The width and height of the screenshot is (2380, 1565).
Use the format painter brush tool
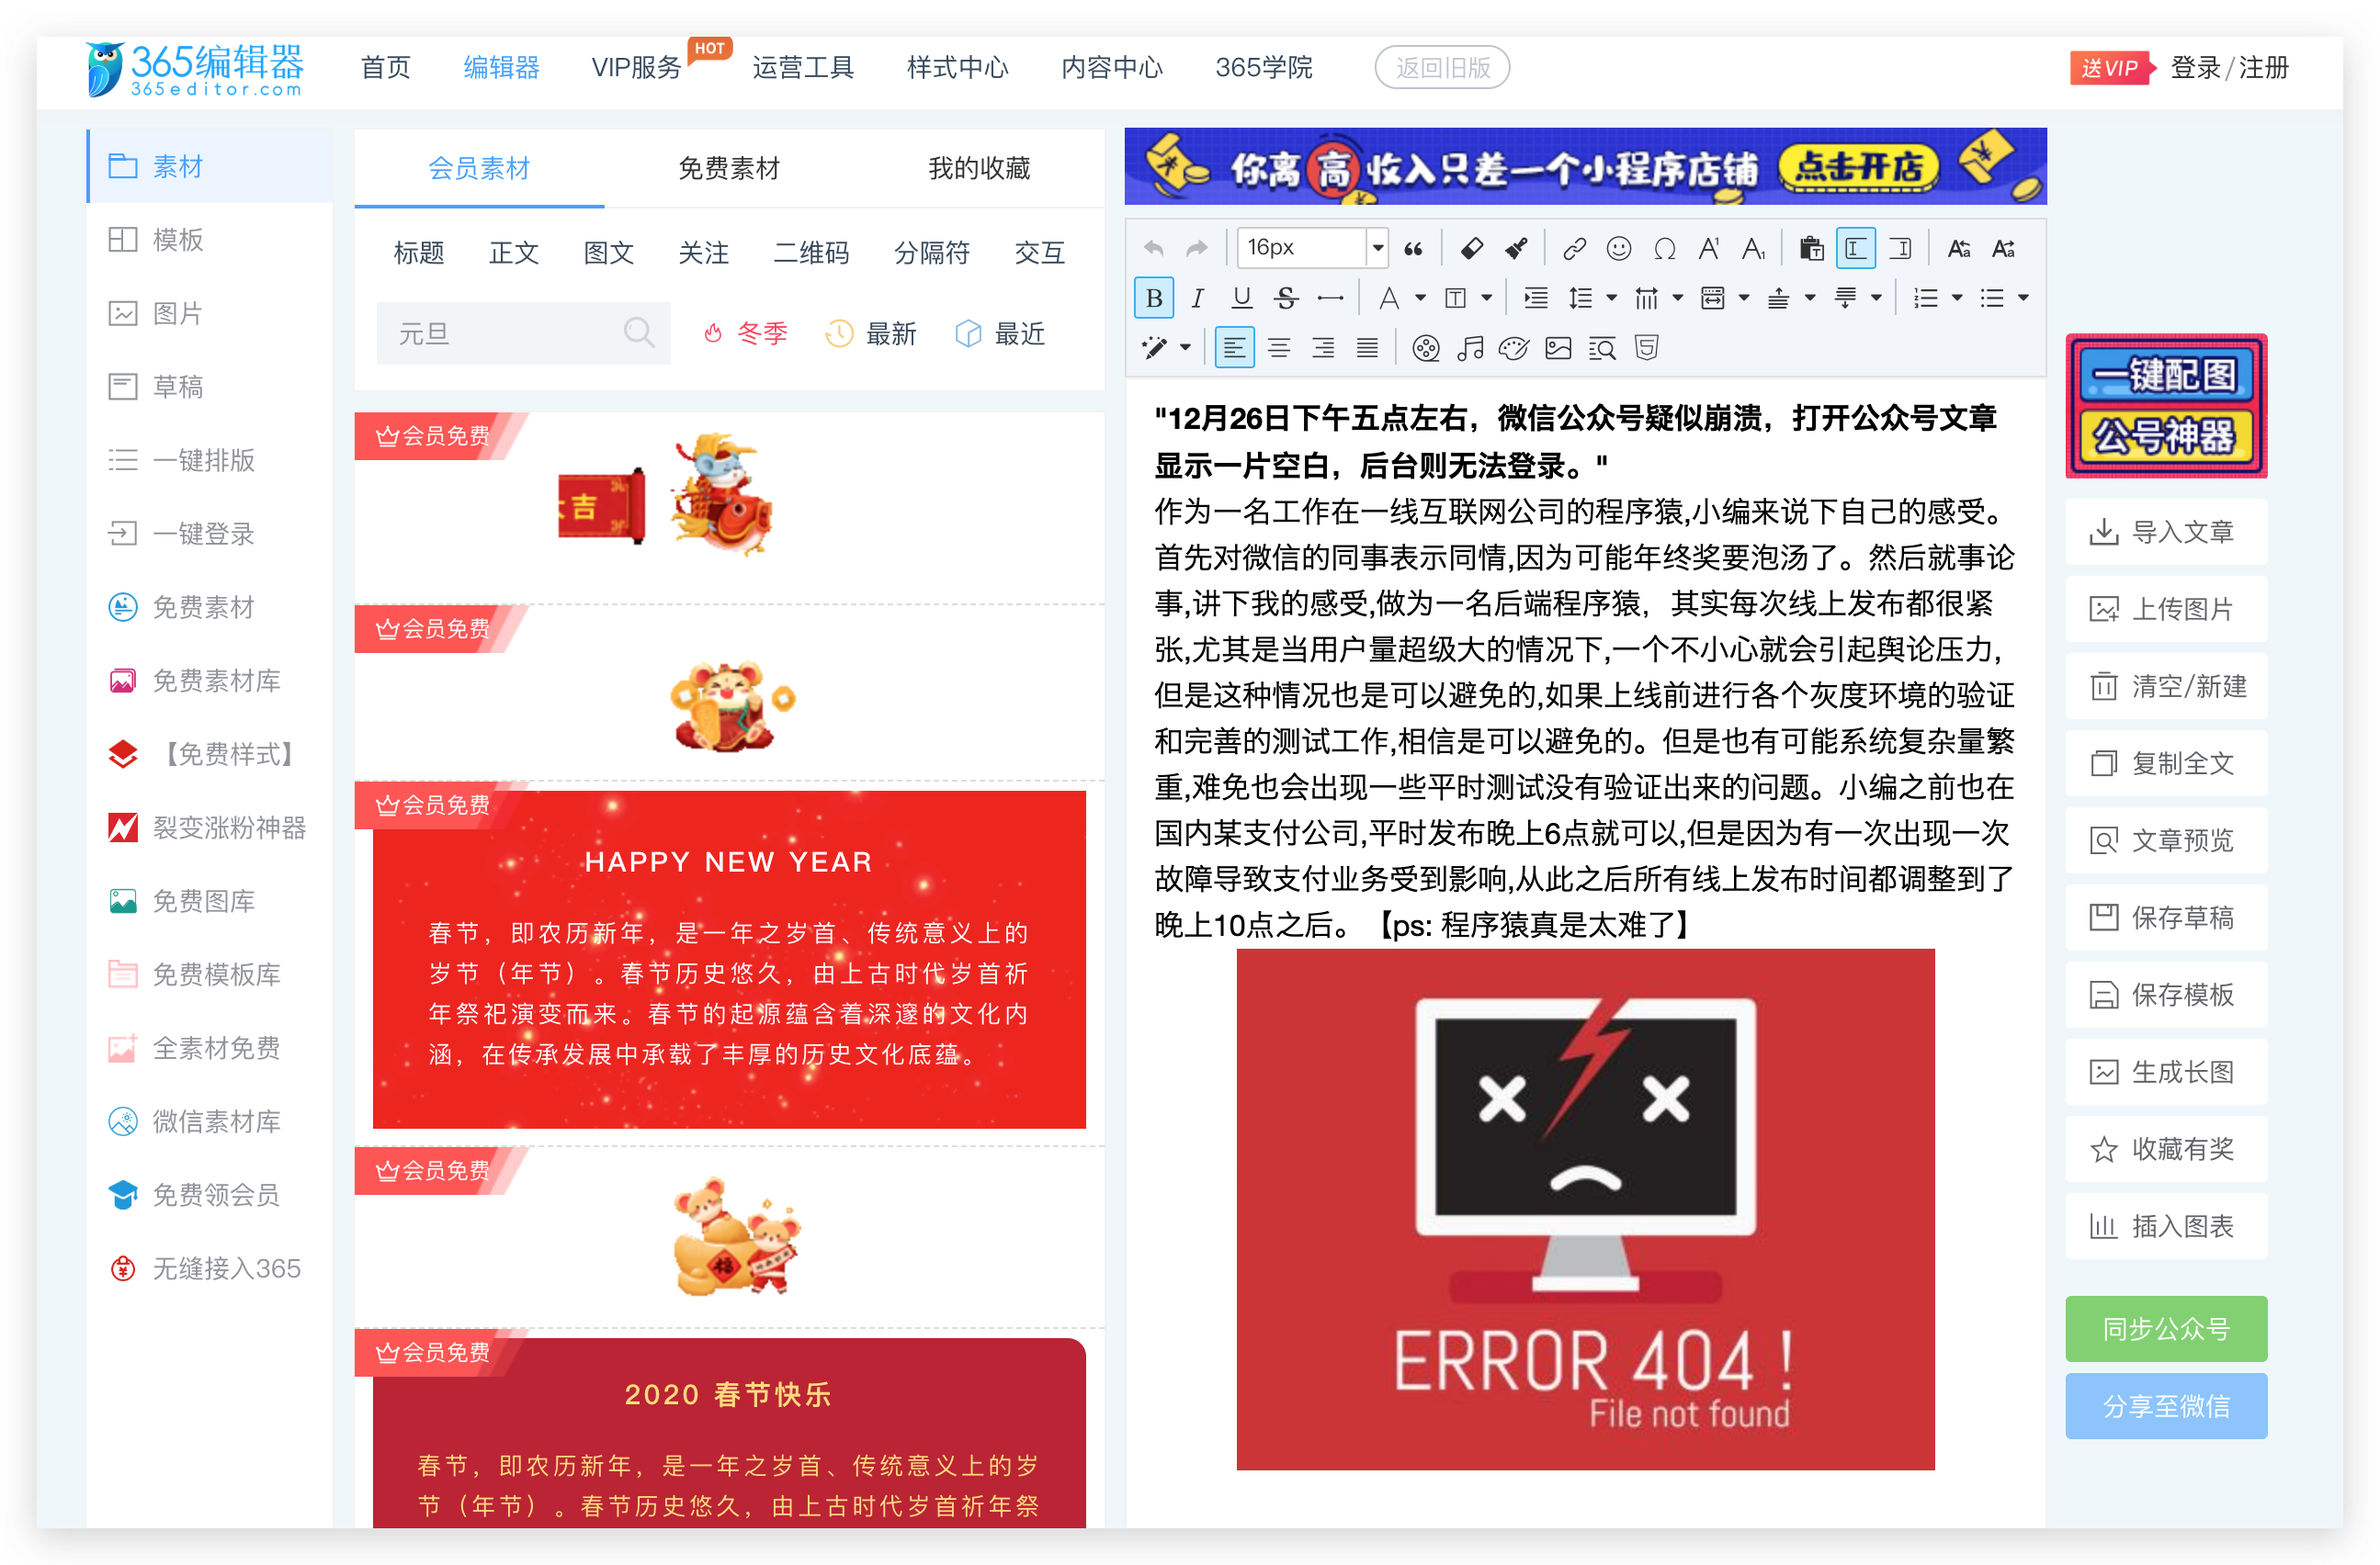(1518, 250)
